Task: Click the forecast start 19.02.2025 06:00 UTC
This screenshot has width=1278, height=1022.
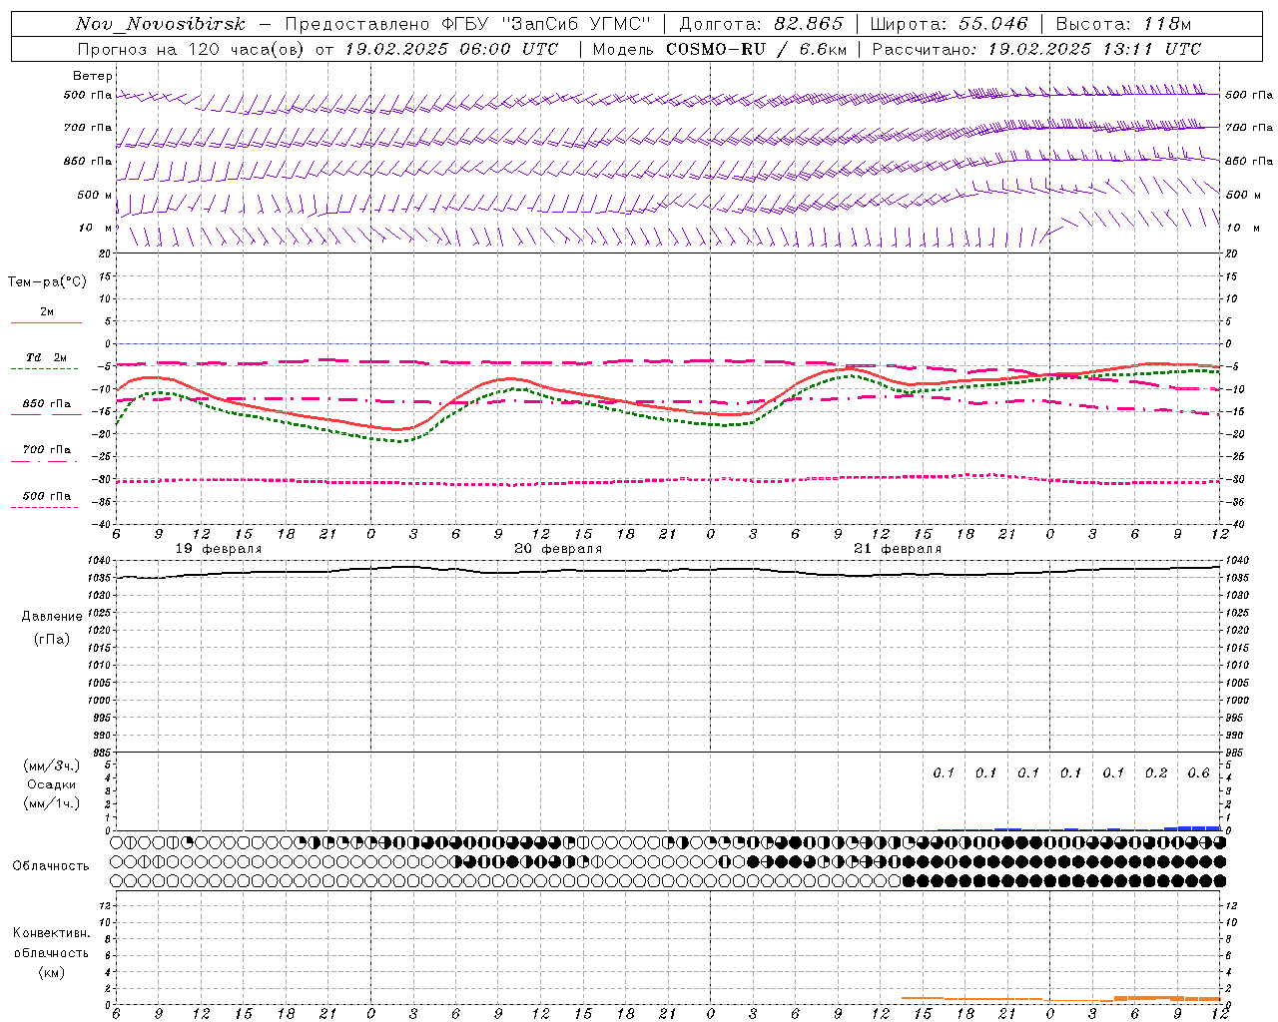Action: pos(451,49)
